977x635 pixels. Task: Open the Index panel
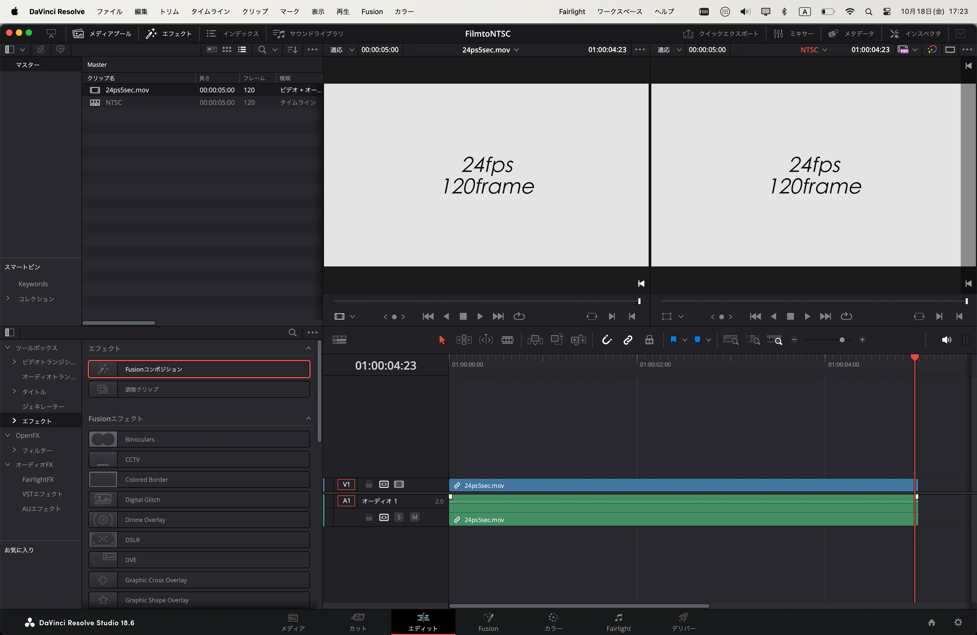coord(233,34)
